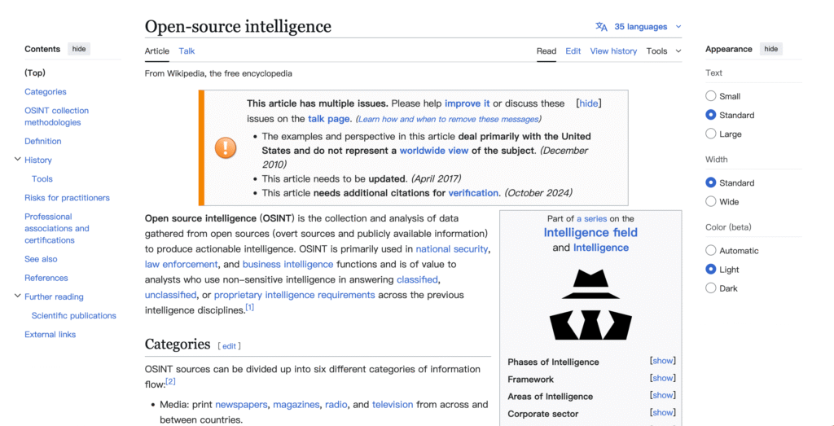
Task: Hide the Appearance panel
Action: point(770,49)
